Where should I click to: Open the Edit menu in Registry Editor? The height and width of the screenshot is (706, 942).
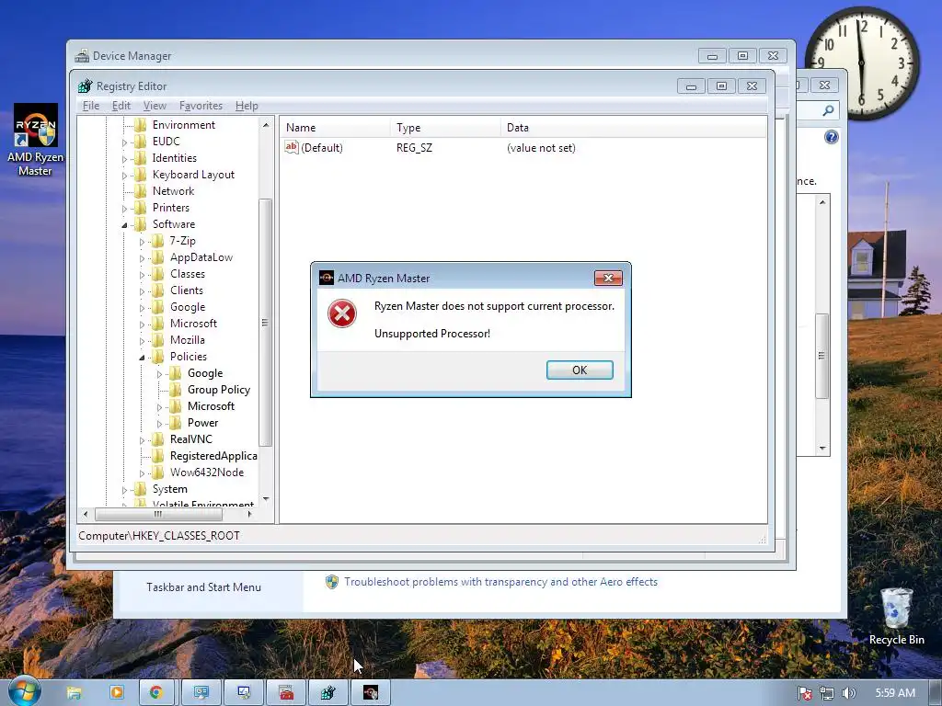click(121, 106)
